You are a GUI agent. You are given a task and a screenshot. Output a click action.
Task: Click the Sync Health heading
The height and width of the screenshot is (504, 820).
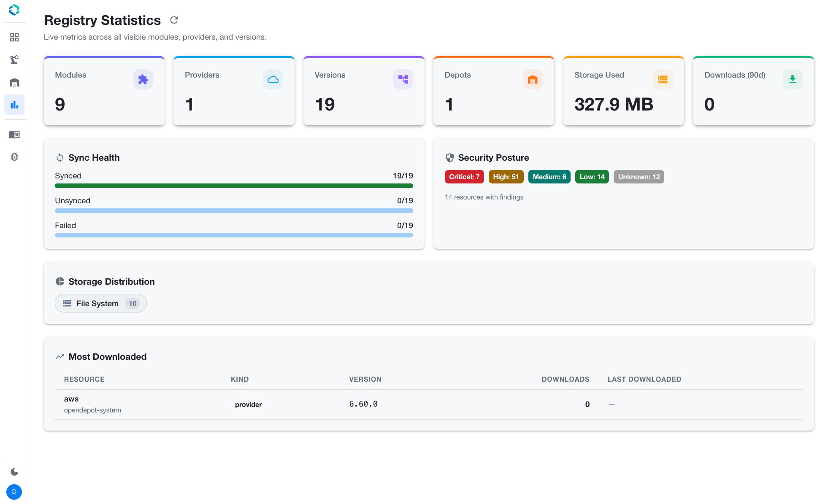pyautogui.click(x=94, y=158)
